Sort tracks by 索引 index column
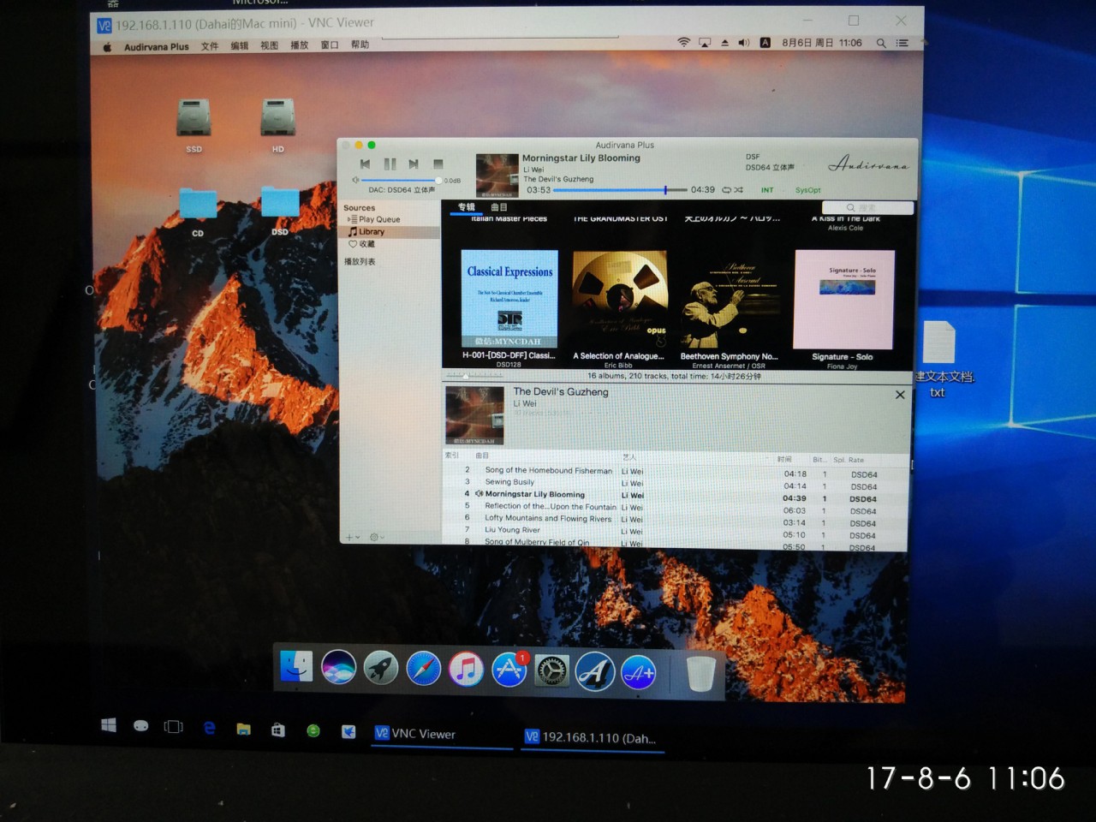This screenshot has width=1096, height=822. pyautogui.click(x=452, y=456)
